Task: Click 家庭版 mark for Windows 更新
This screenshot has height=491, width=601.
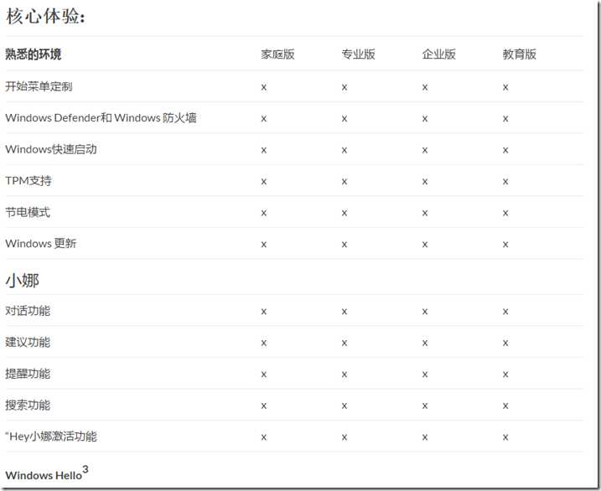Action: [x=264, y=245]
